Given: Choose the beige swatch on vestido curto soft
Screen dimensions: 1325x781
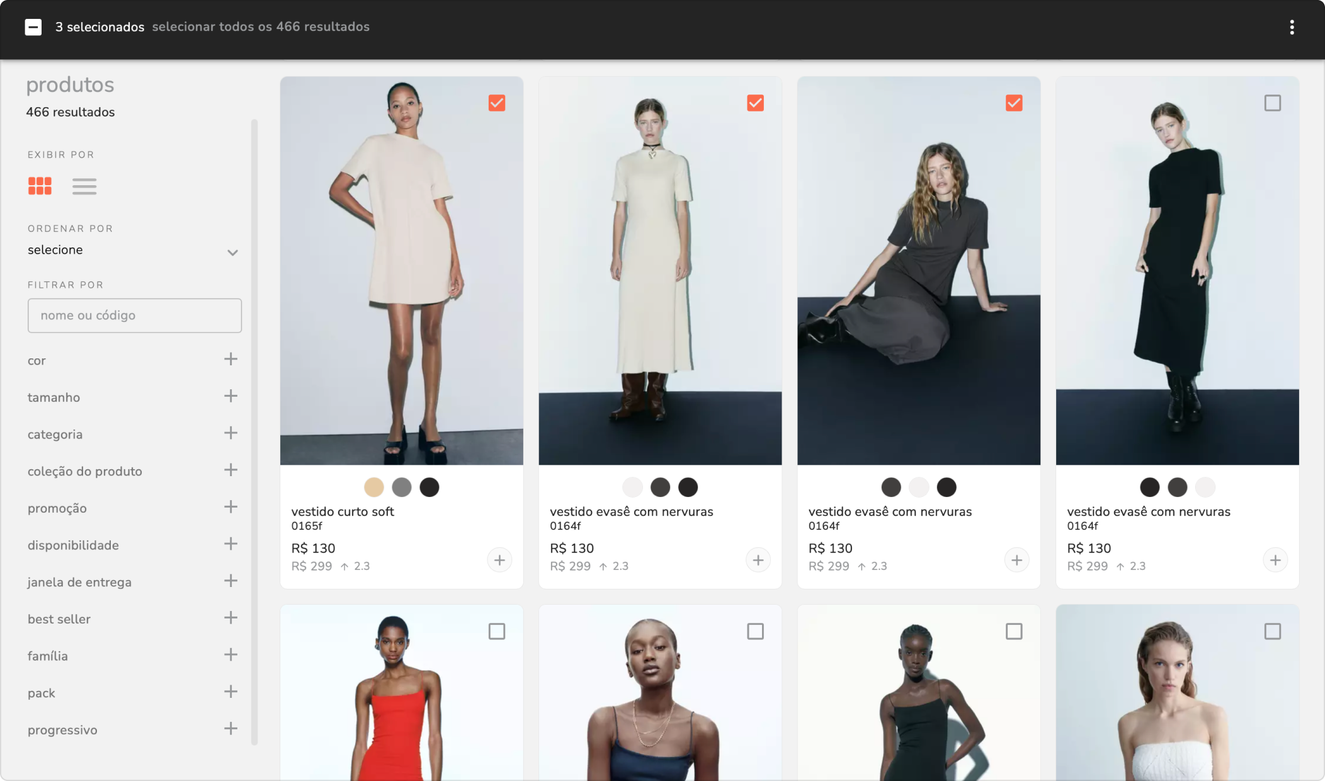Looking at the screenshot, I should [x=374, y=487].
